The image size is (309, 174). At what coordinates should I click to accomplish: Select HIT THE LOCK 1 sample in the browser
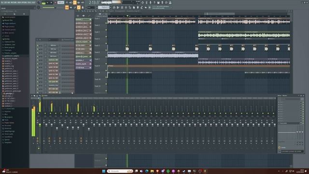pos(10,98)
